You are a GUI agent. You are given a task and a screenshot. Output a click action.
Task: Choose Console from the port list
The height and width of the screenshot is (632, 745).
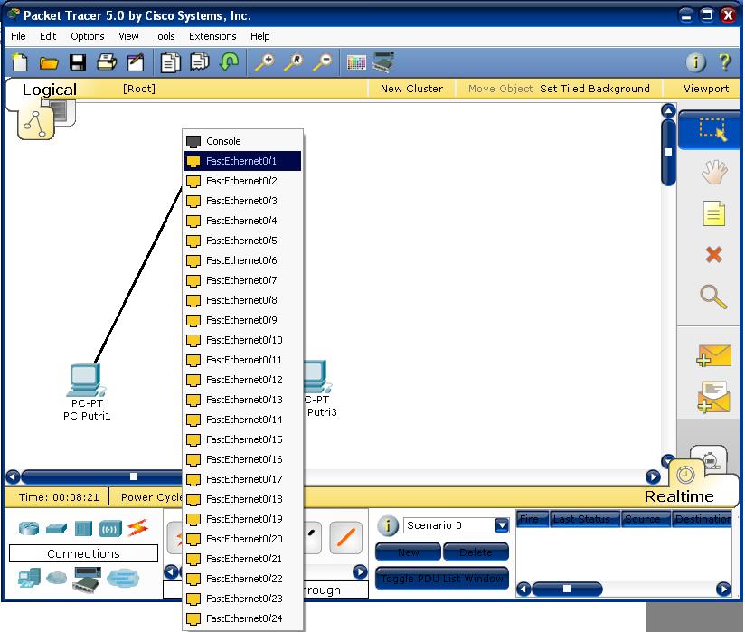pyautogui.click(x=242, y=141)
